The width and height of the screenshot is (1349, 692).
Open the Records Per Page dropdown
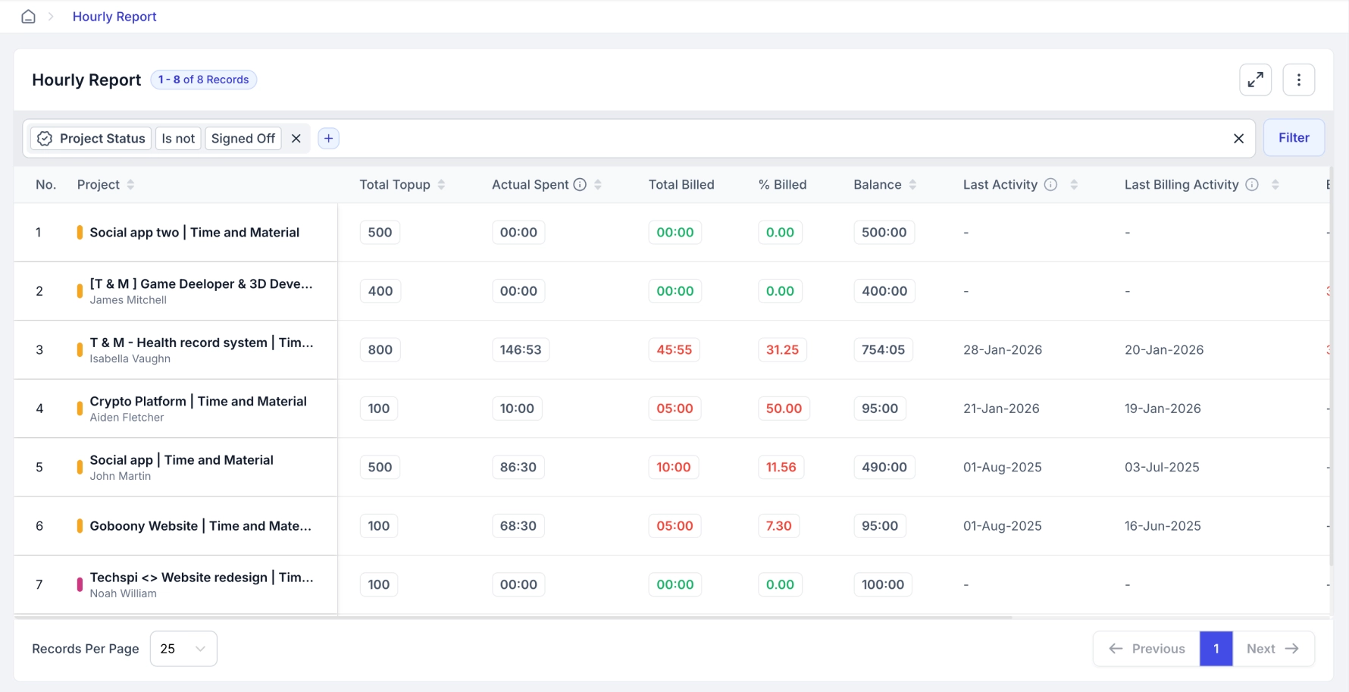pos(183,649)
